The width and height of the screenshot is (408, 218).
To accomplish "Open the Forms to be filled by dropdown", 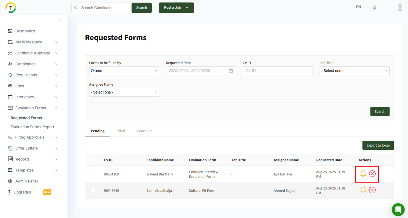I will (x=124, y=71).
